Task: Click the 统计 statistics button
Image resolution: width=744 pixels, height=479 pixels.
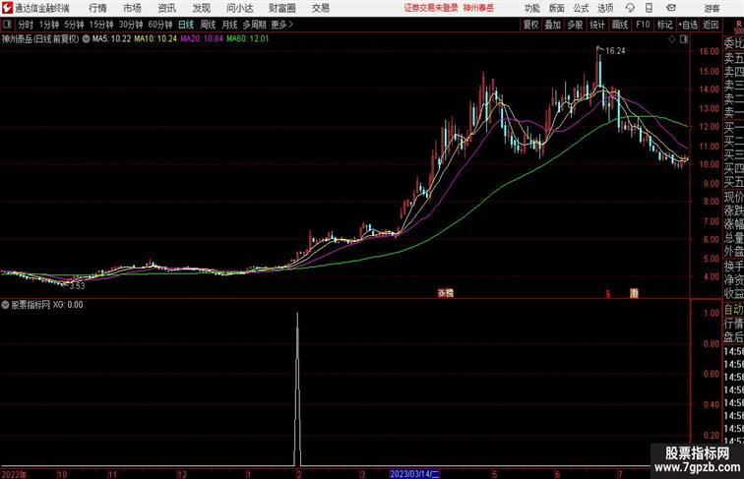Action: click(597, 25)
